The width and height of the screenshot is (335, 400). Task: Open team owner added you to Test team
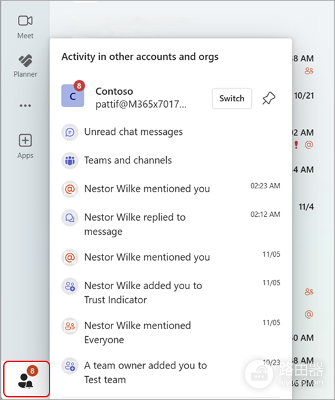click(171, 372)
